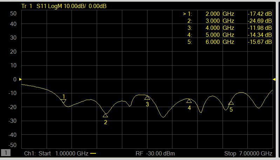Click marker 4 triangle at 5 GHz
280x160 pixels.
pos(189,101)
